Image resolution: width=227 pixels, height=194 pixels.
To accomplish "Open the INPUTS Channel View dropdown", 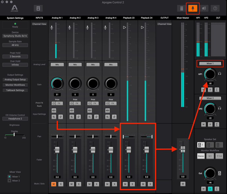I will point(39,24).
